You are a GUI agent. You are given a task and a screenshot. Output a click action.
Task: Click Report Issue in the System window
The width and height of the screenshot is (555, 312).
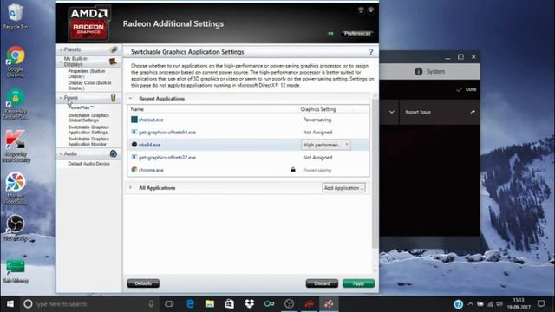click(x=440, y=112)
